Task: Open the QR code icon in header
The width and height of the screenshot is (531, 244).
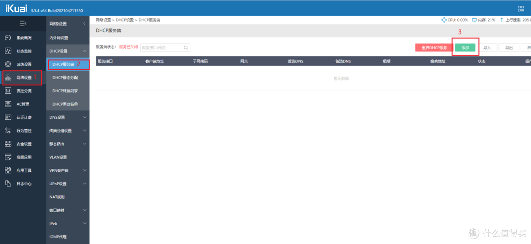Action: click(x=521, y=8)
